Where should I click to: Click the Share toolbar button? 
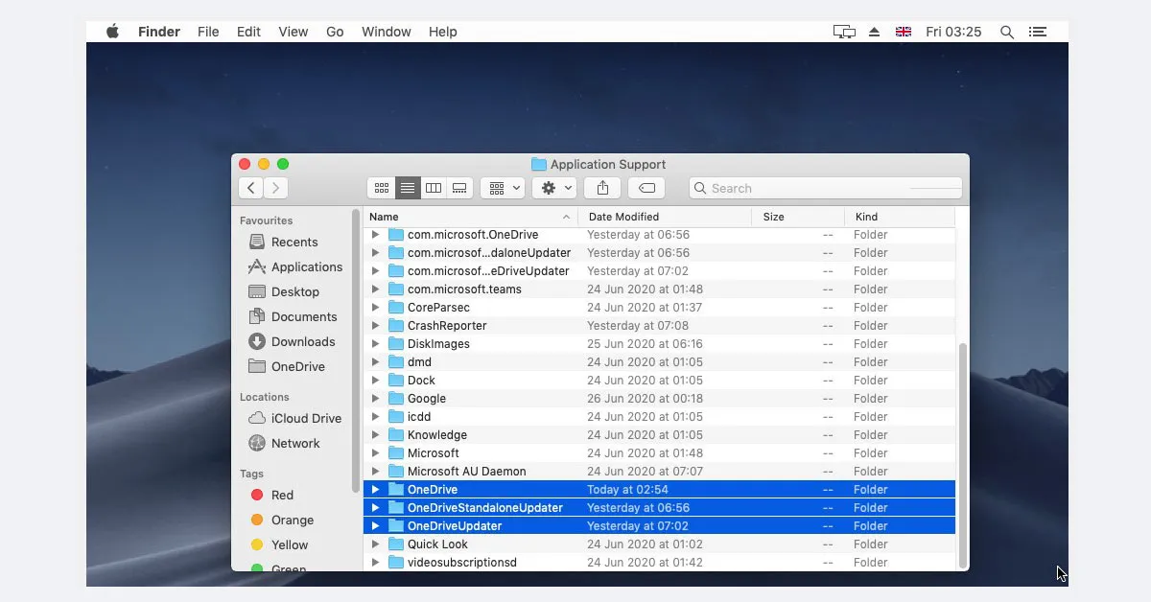602,188
